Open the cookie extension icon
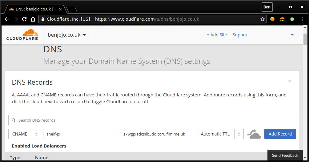Viewport: 309px width, 162px height. coord(272,19)
